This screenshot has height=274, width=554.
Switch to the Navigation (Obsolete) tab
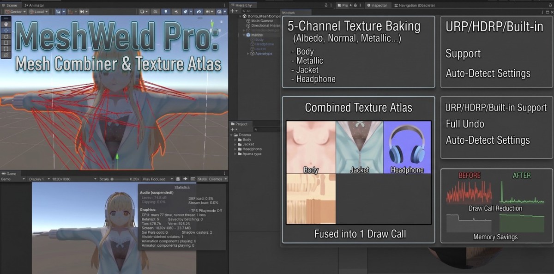(415, 5)
